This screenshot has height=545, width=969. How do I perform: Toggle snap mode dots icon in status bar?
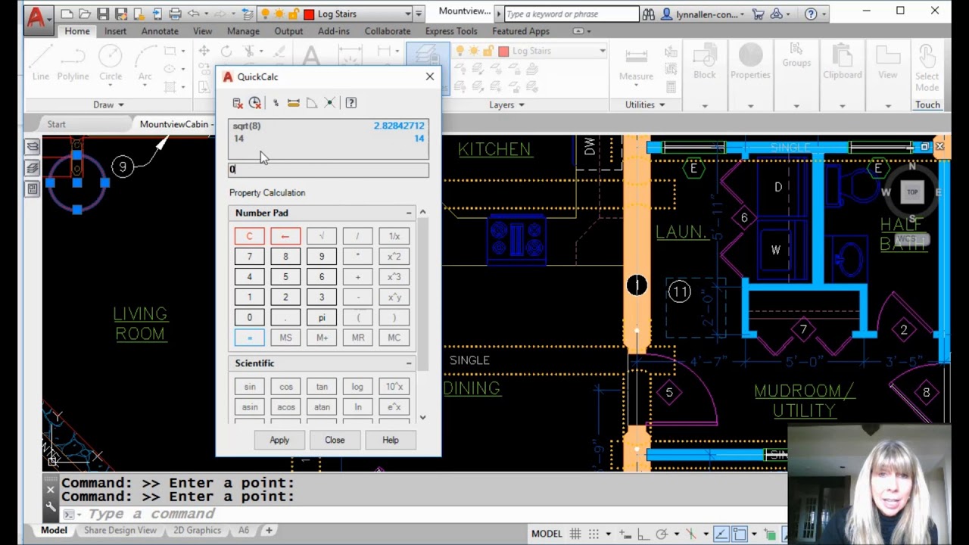(594, 534)
